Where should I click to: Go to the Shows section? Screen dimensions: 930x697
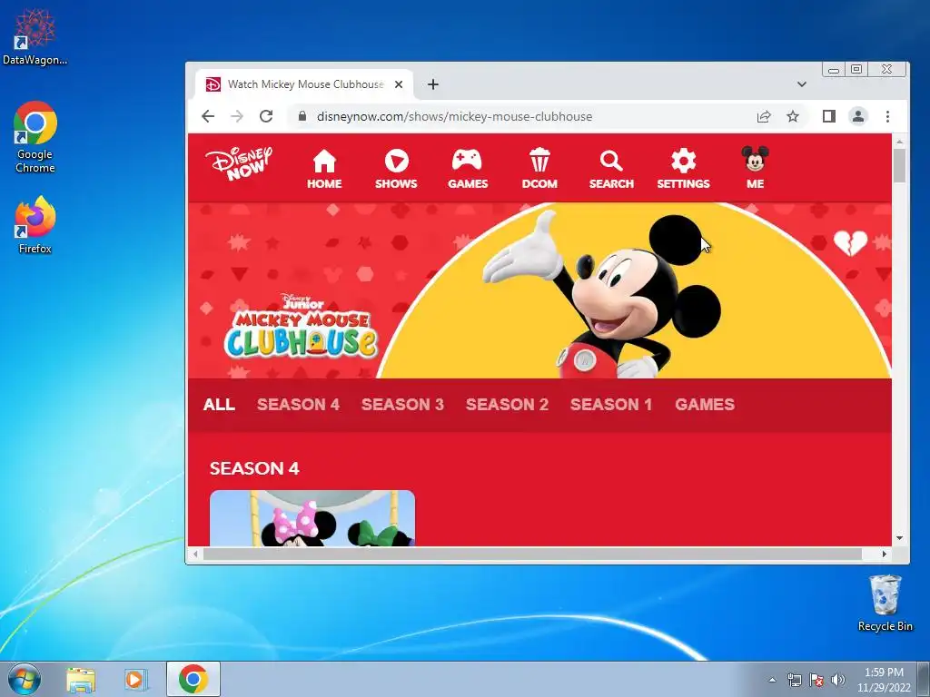pyautogui.click(x=396, y=169)
